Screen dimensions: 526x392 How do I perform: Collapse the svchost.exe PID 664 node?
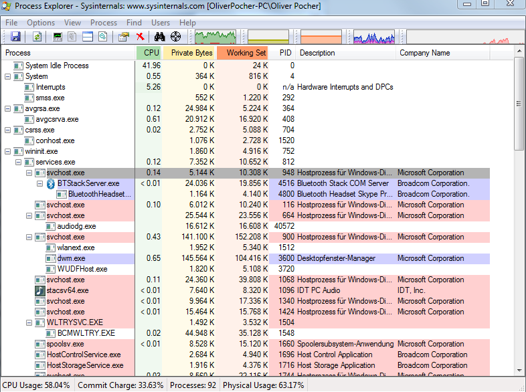[x=29, y=215]
